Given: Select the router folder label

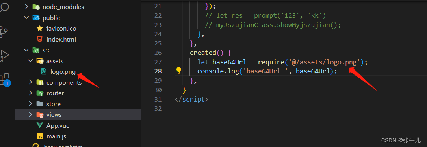Looking at the screenshot, I should (55, 93).
